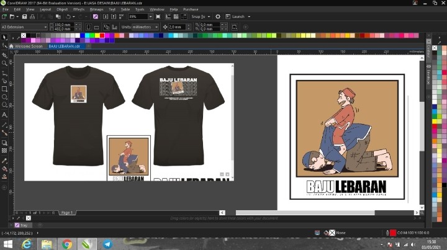
Task: Select the Connector tool
Action: pos(4,133)
